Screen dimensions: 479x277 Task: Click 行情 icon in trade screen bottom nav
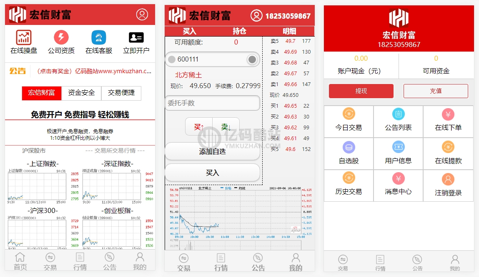click(x=221, y=258)
